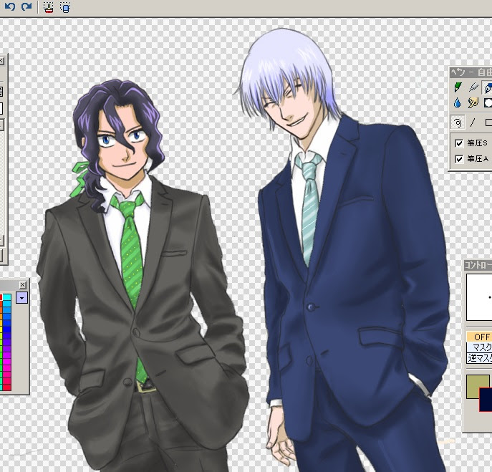Select the green pencil tool
Image resolution: width=492 pixels, height=472 pixels.
tap(458, 87)
